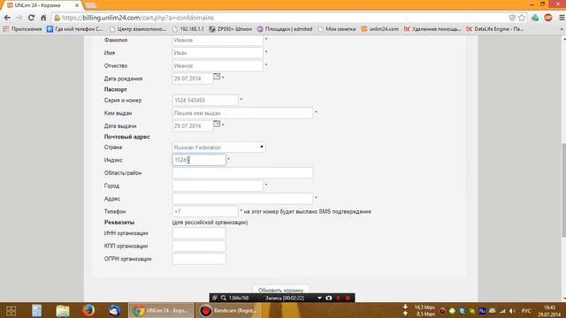Viewport: 566px width, 318px height.
Task: Close the UNLim 24 - Корзина tab
Action: coord(77,5)
